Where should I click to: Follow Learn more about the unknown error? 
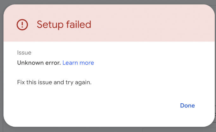(78, 63)
